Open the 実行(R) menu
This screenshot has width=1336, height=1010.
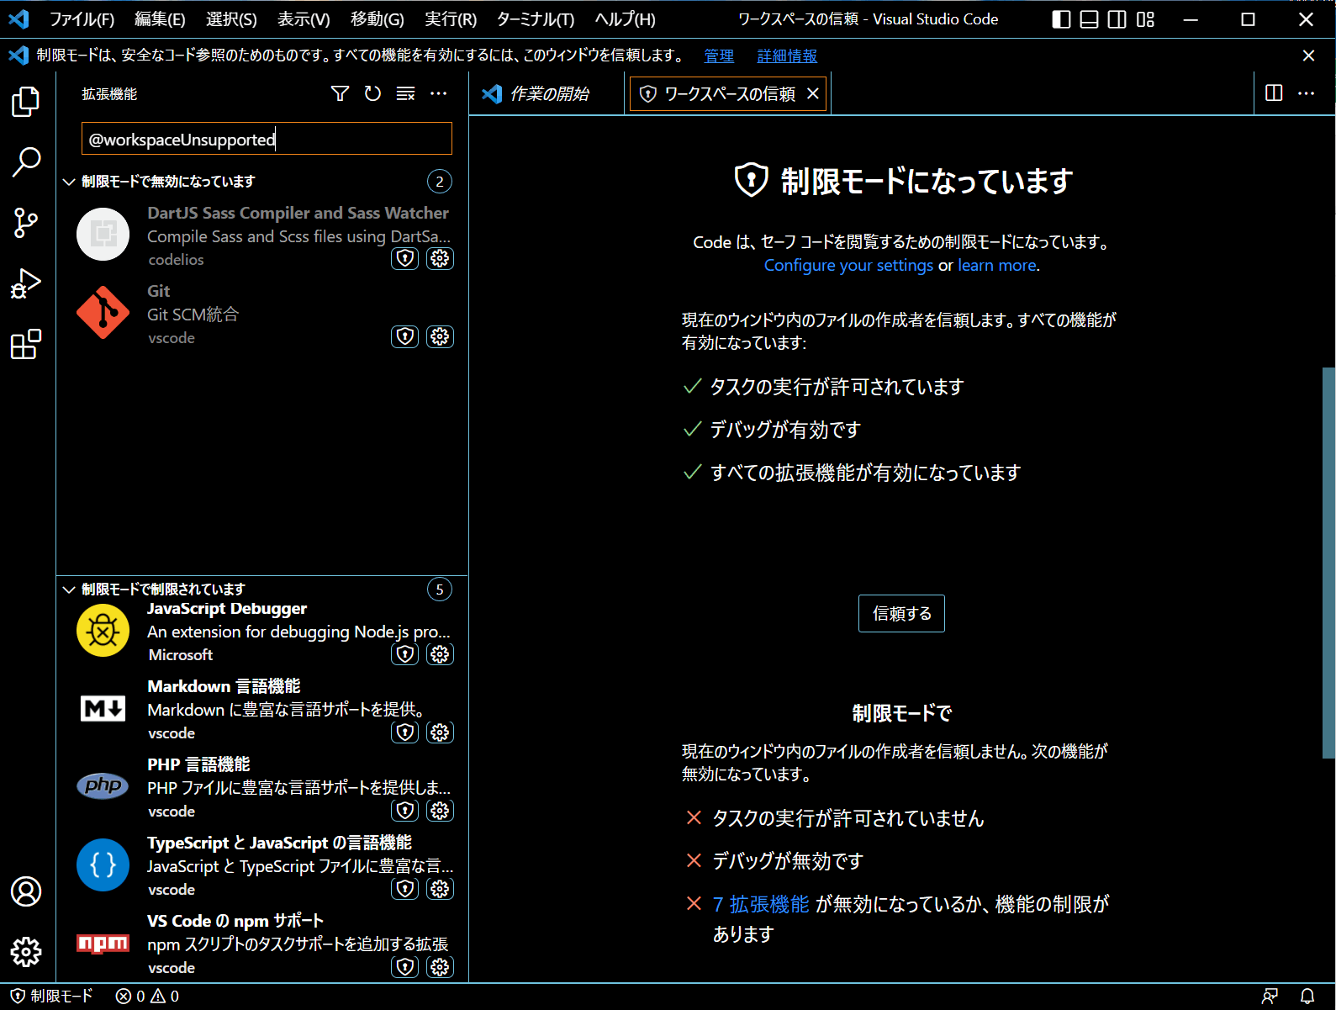pyautogui.click(x=451, y=19)
